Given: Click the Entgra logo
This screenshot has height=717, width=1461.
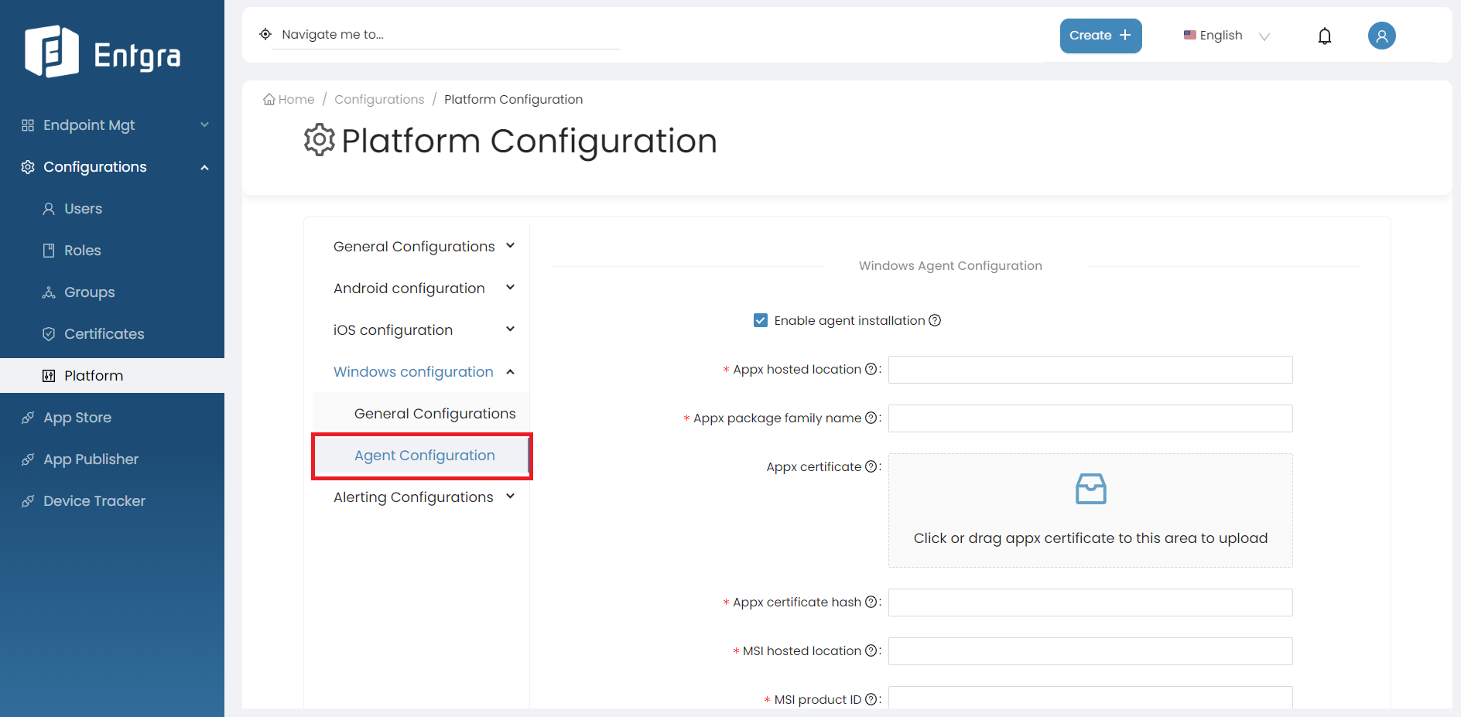Looking at the screenshot, I should (103, 52).
